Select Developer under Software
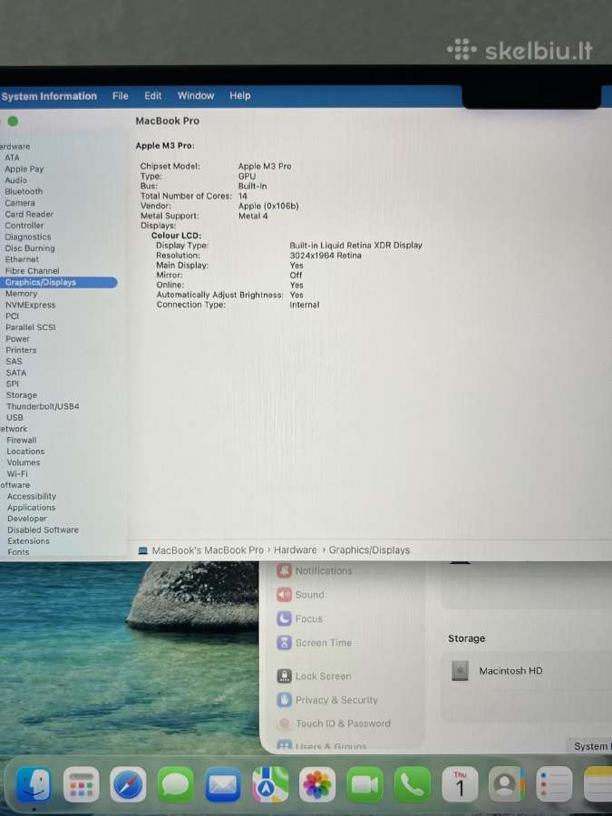The width and height of the screenshot is (612, 816). 27,519
